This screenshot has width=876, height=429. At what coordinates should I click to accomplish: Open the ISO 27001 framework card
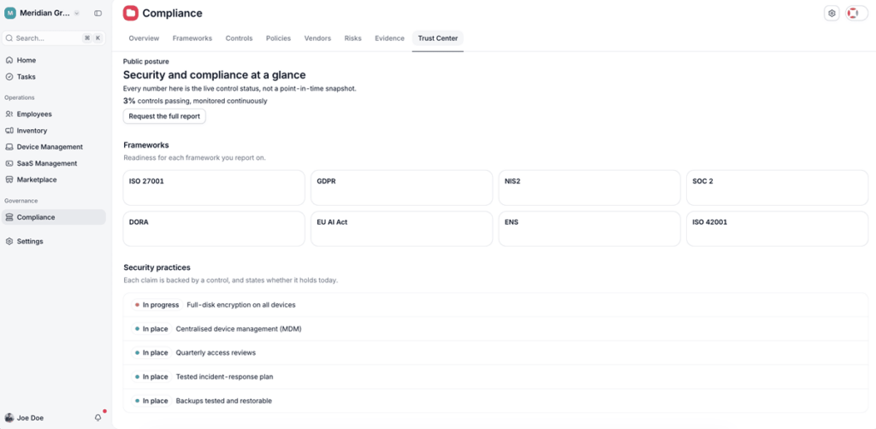tap(214, 188)
